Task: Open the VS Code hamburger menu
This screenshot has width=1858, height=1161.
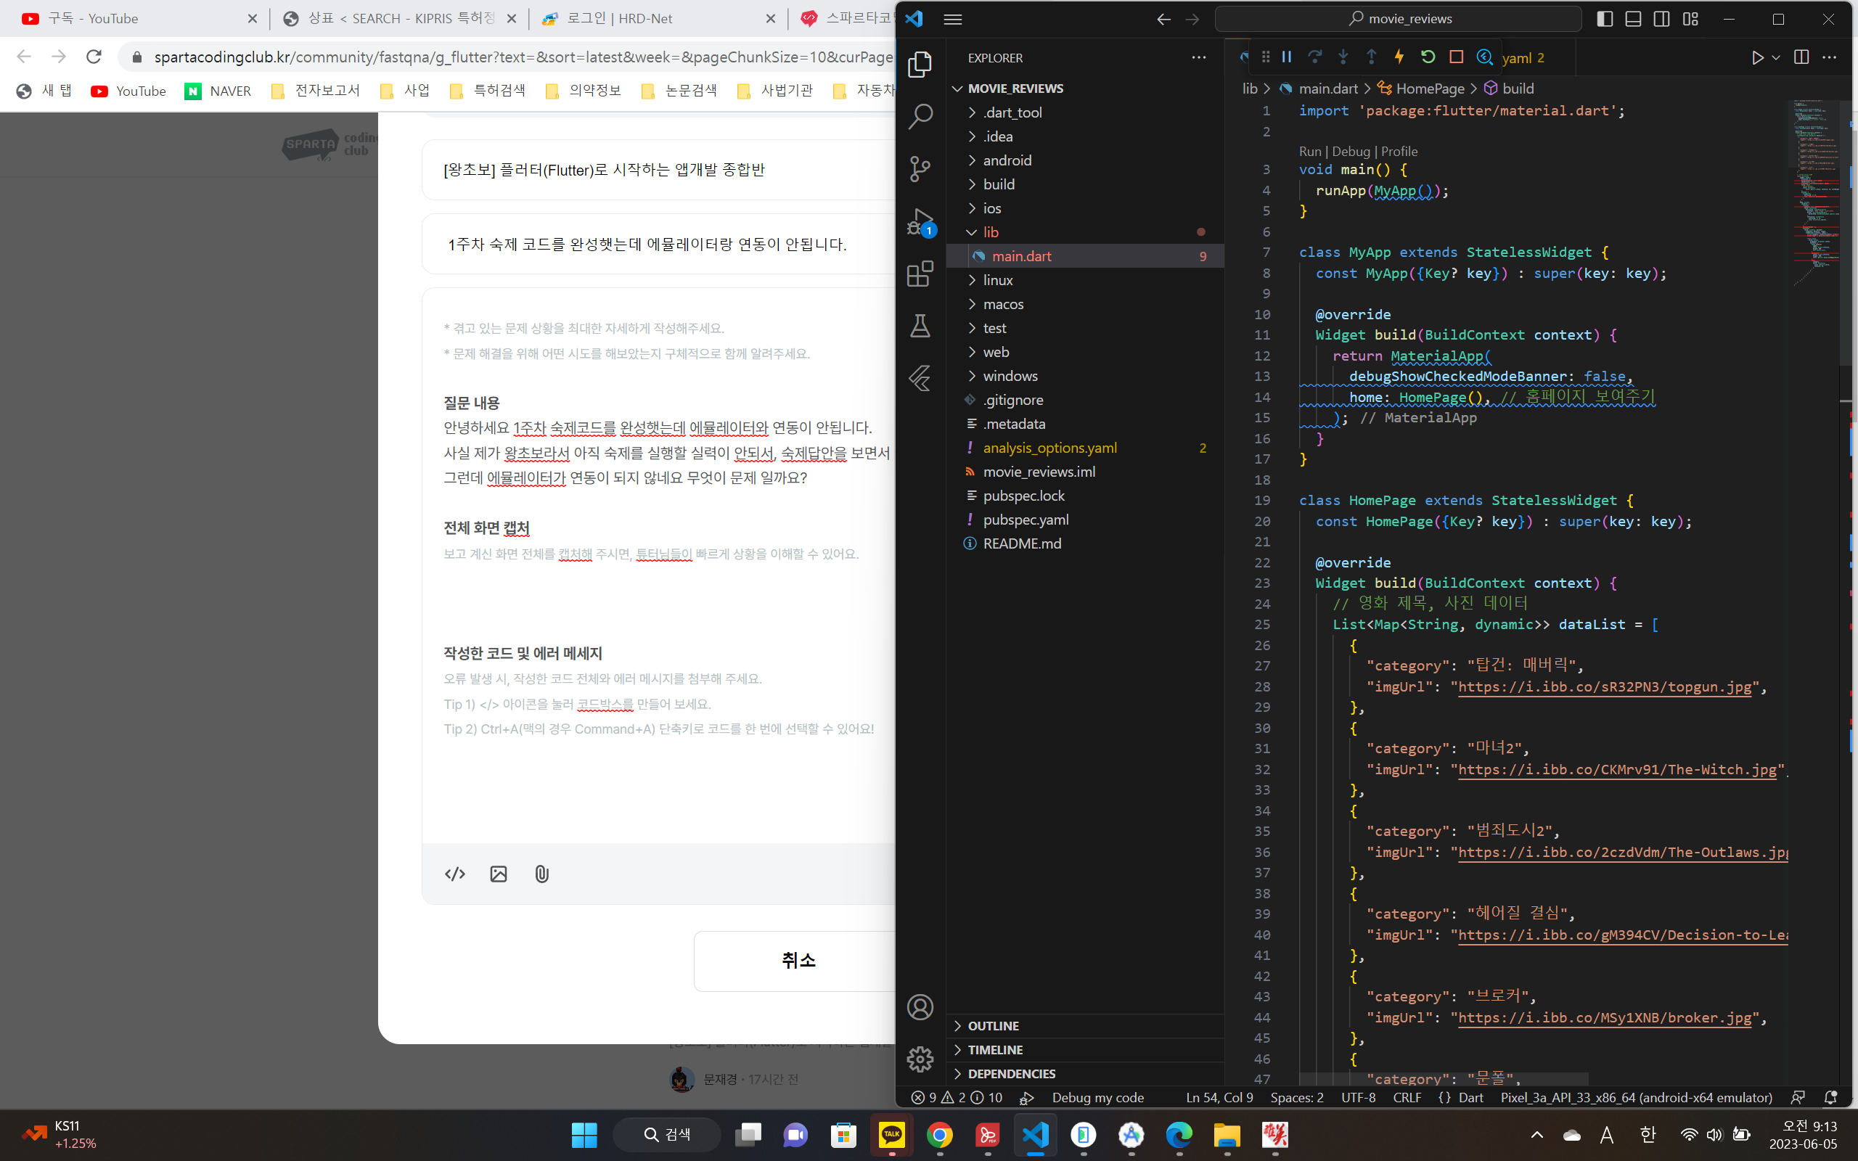Action: (x=953, y=19)
